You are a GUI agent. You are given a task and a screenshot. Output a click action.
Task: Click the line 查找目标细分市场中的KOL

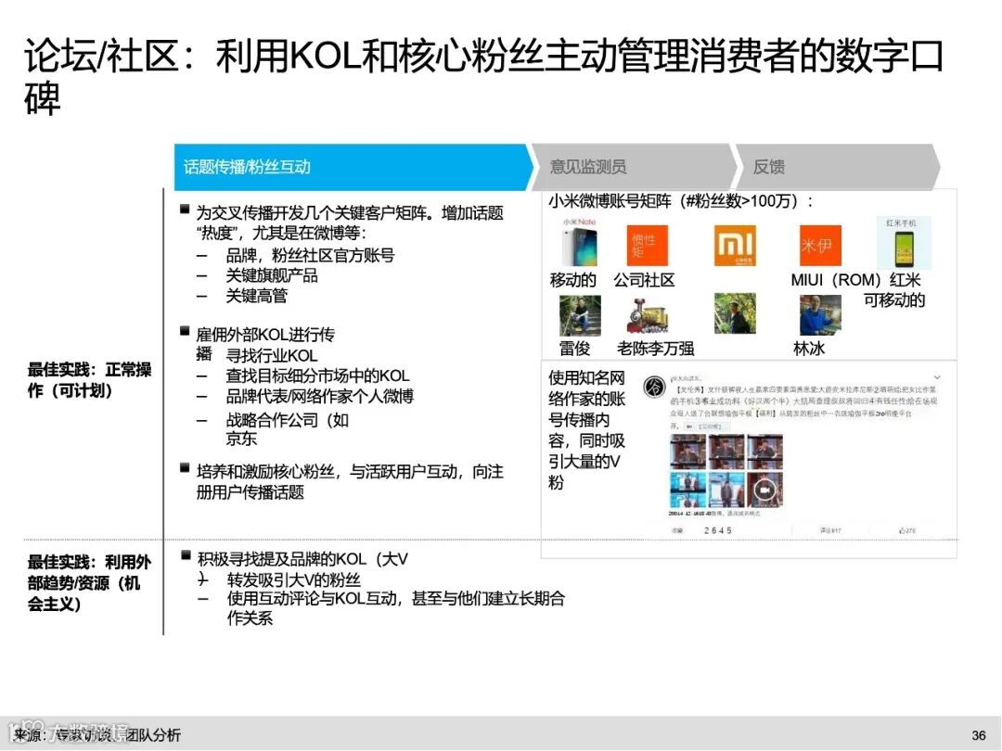click(x=317, y=375)
